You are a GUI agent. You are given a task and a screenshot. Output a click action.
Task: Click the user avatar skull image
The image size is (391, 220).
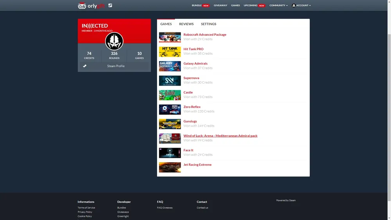[x=114, y=41]
